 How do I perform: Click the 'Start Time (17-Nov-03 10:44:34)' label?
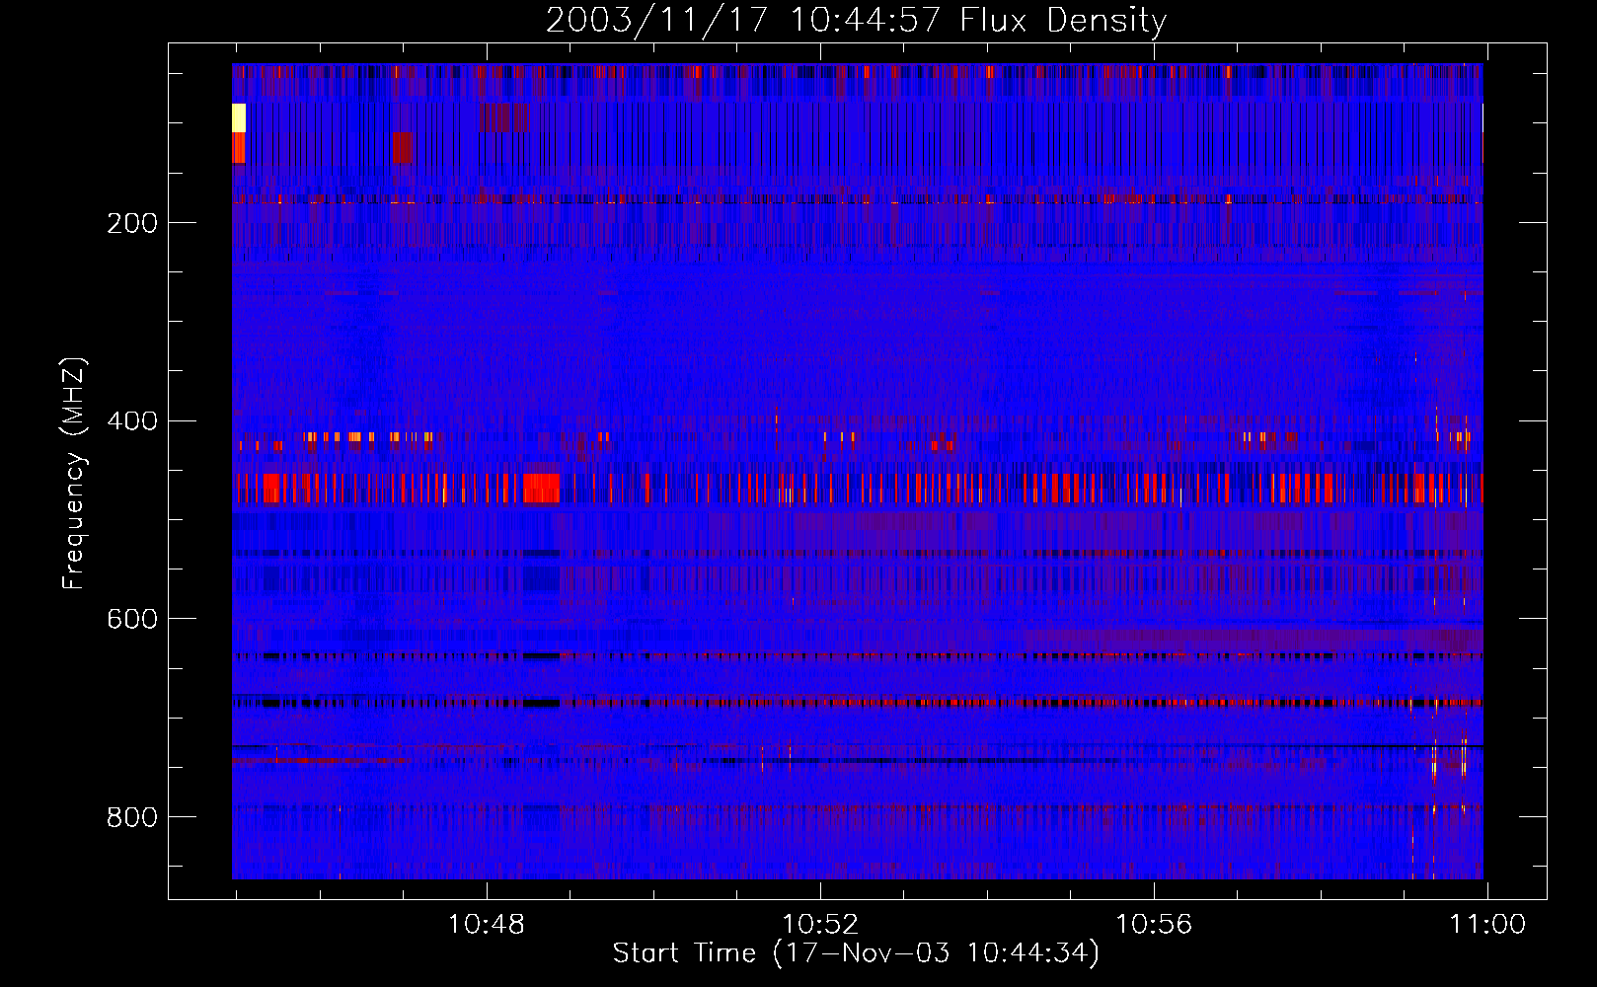coord(856,953)
